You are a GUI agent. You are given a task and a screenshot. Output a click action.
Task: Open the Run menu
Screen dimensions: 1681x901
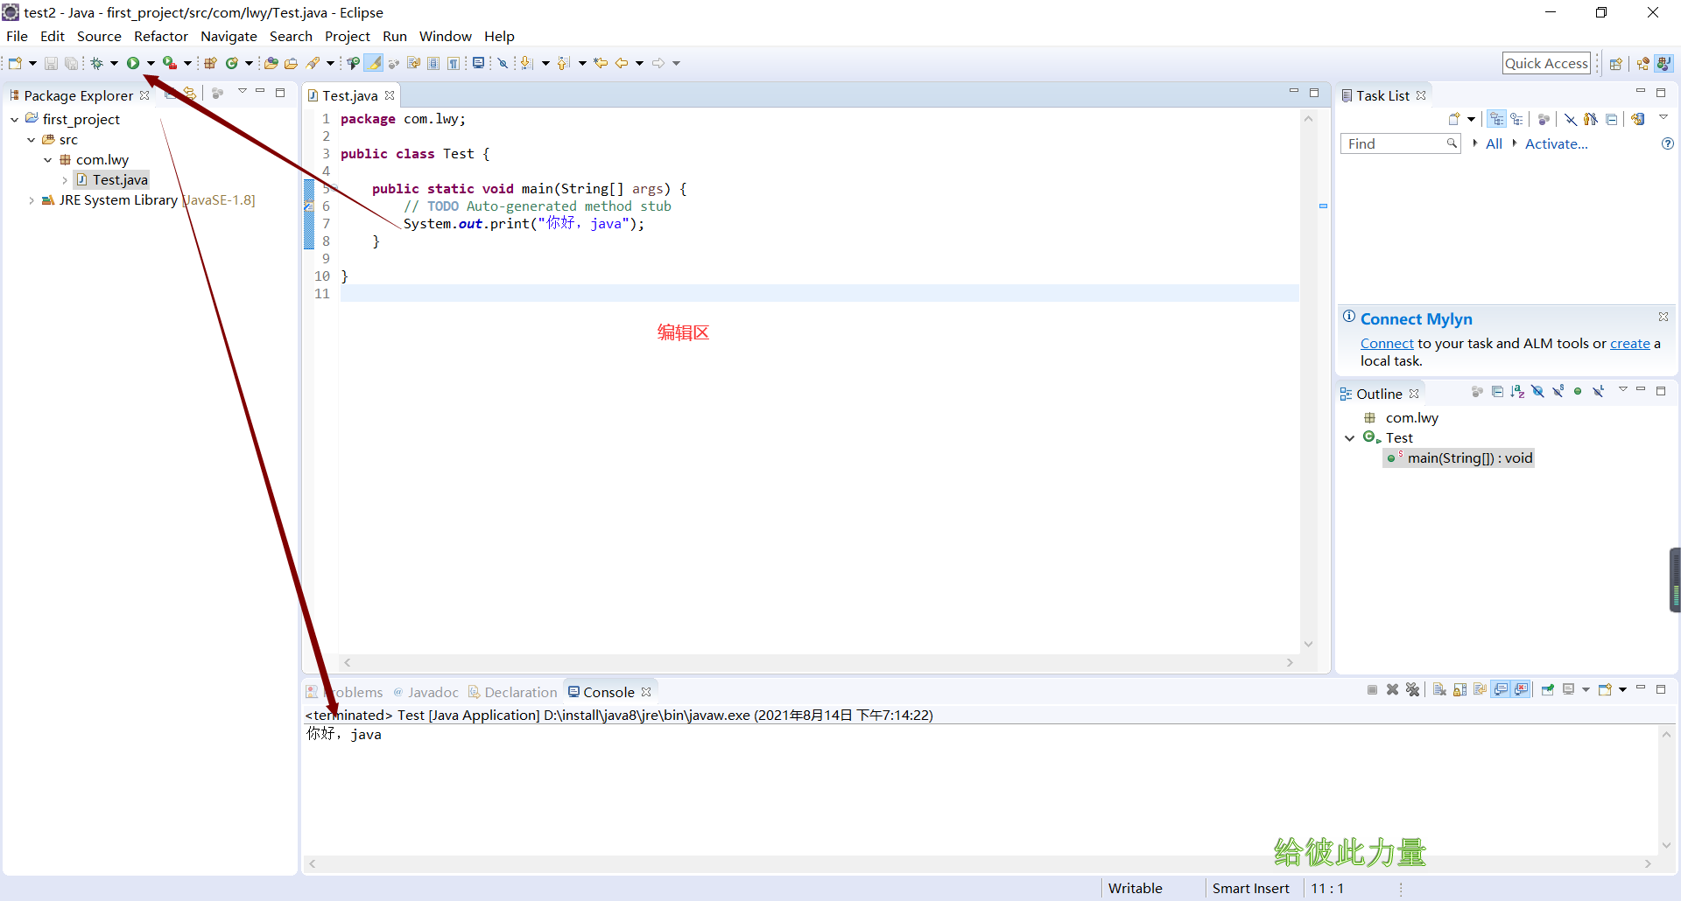[395, 36]
